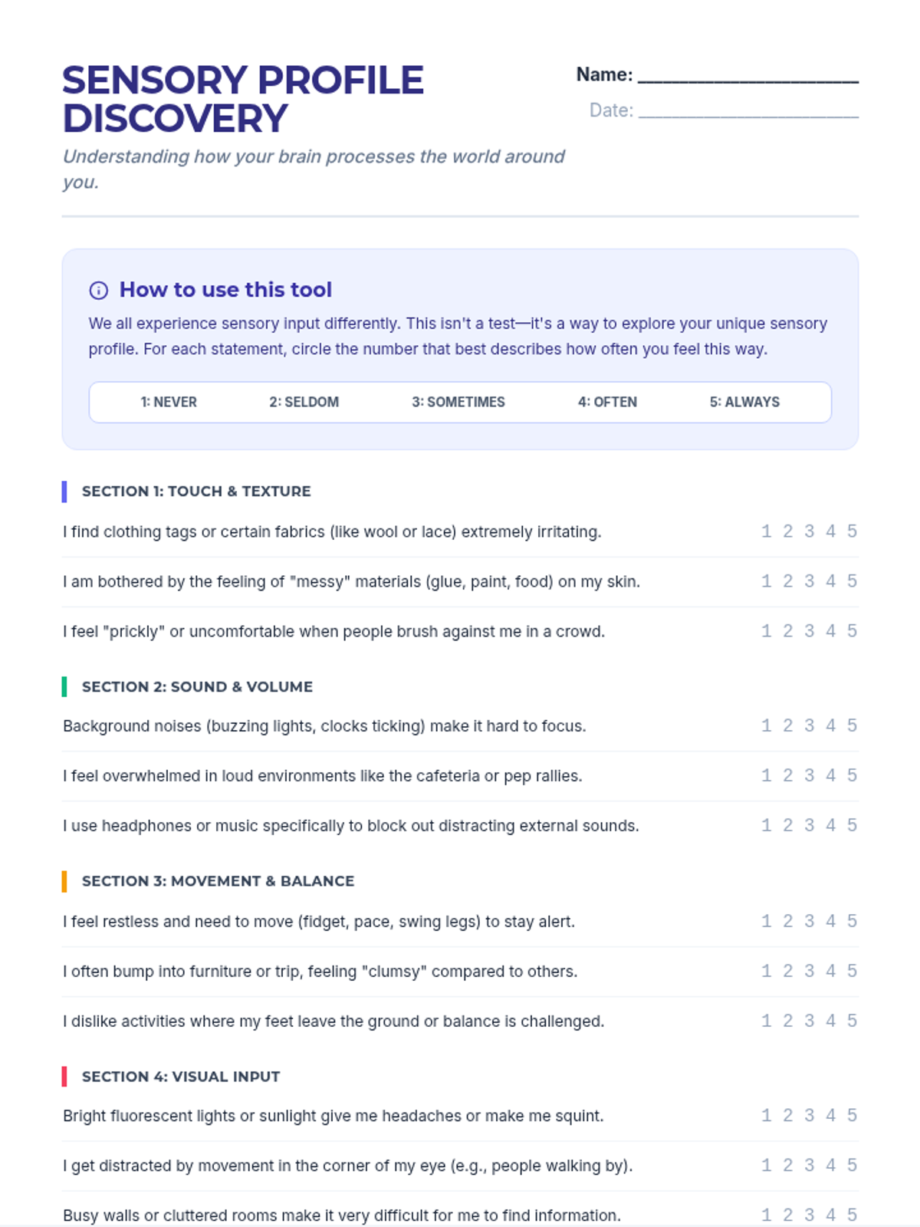The width and height of the screenshot is (920, 1227).
Task: Click the info icon beside How to use
Action: (x=99, y=290)
